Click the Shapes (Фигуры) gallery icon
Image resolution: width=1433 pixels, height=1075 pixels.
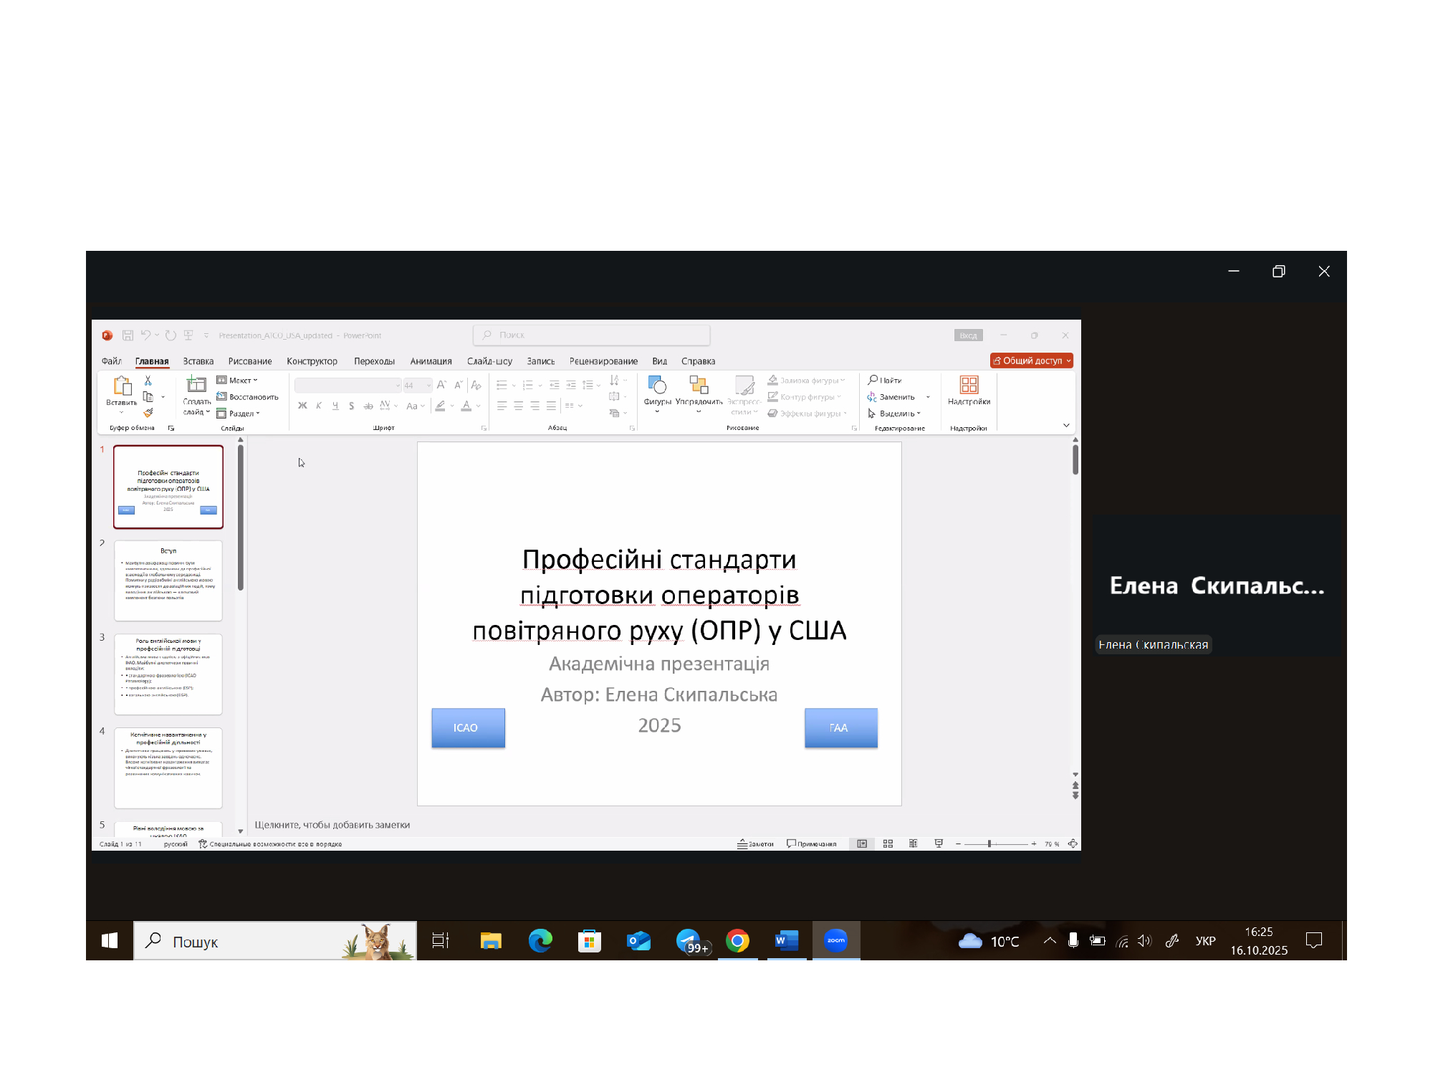click(657, 386)
